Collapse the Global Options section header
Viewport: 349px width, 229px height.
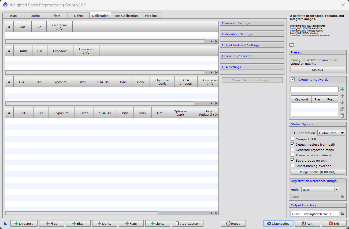[x=318, y=124]
